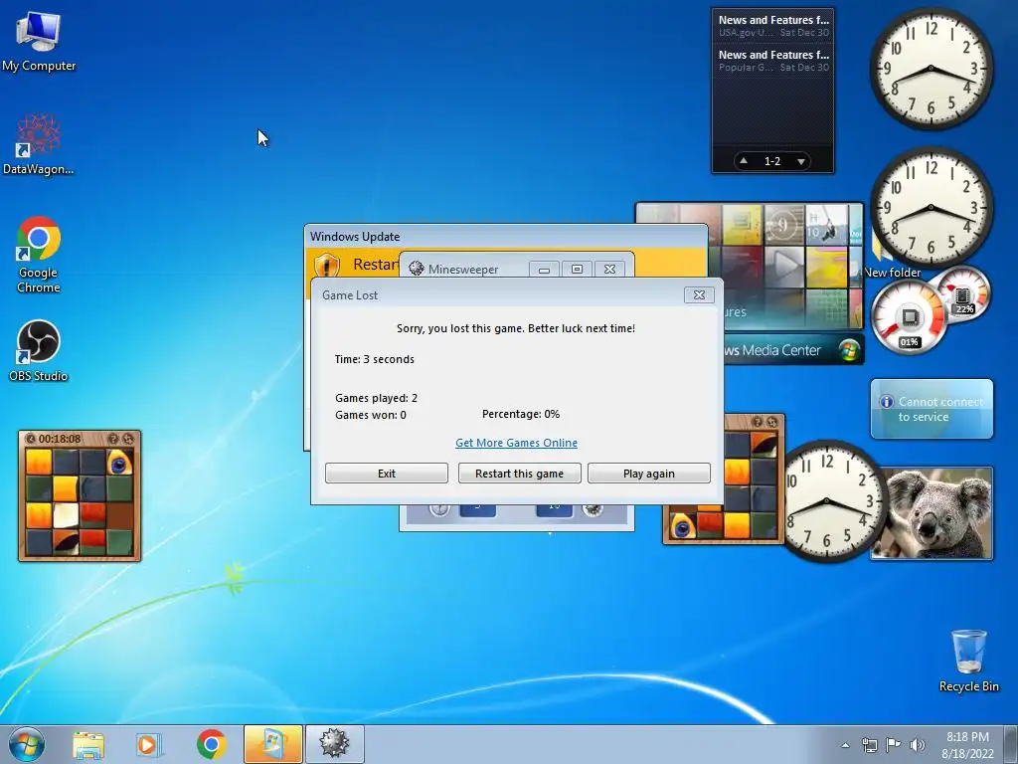Click the top desktop clock gadget
Screen dimensions: 1018x764
pyautogui.click(x=931, y=69)
